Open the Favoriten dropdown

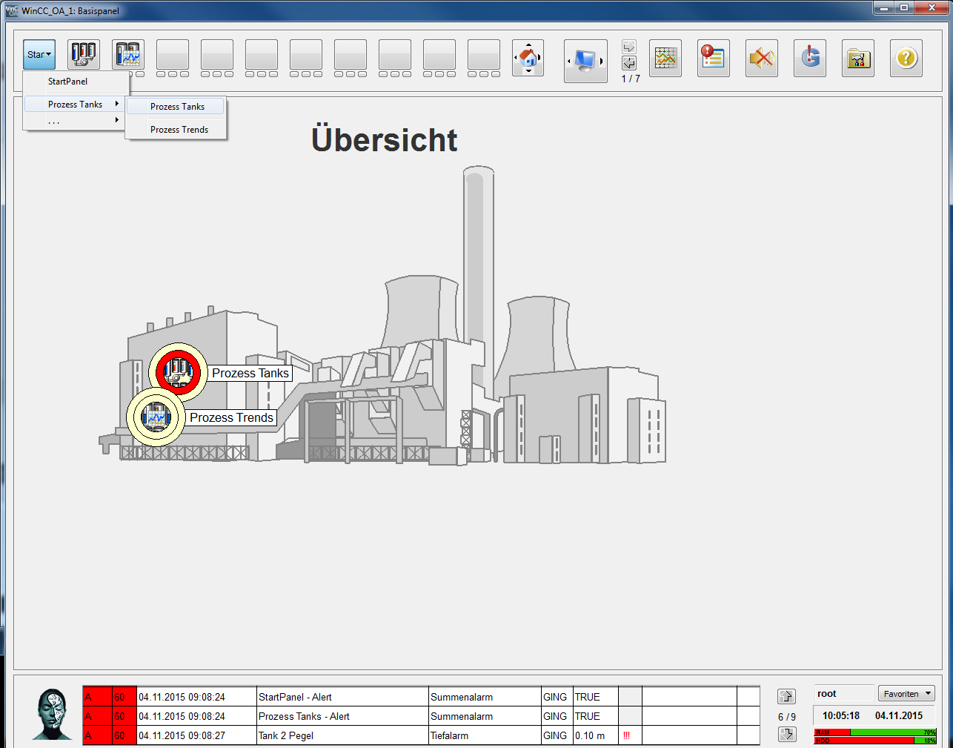[x=906, y=694]
